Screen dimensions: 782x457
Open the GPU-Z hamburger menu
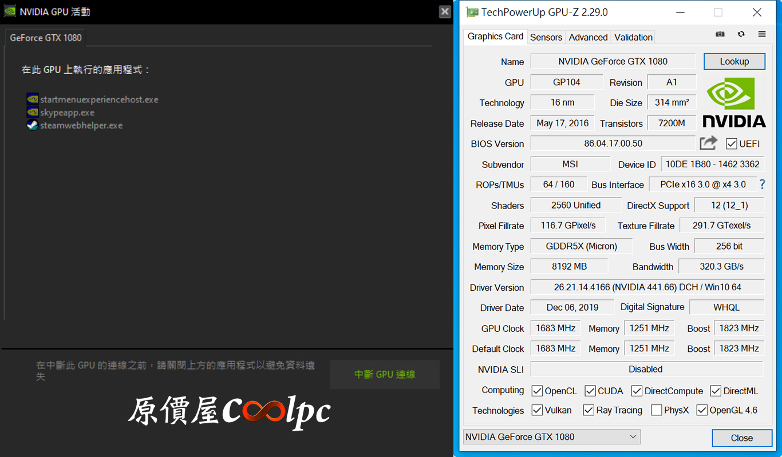(762, 34)
